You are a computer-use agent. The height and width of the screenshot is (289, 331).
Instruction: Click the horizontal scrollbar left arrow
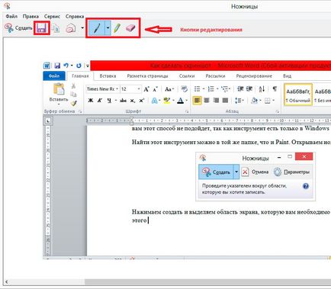[x=6, y=282]
